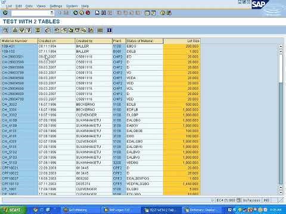Screen dimensions: 286x214
Task: Click the Sort Descending icon
Action: 21,30
